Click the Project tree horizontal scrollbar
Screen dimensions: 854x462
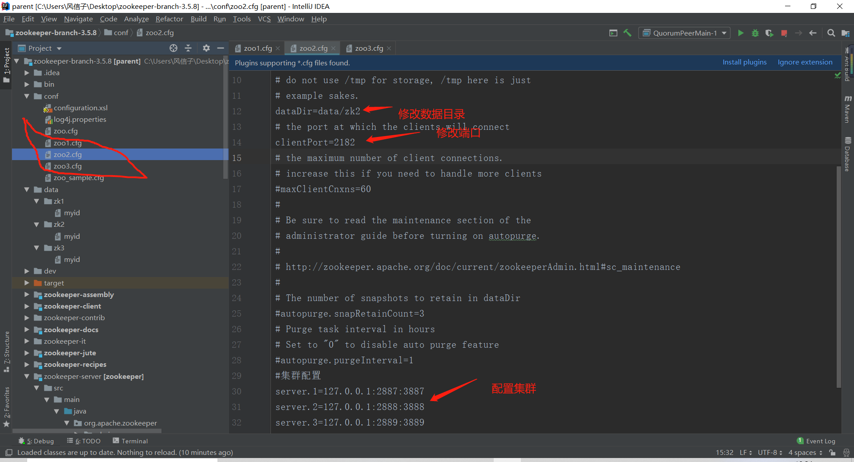[87, 431]
